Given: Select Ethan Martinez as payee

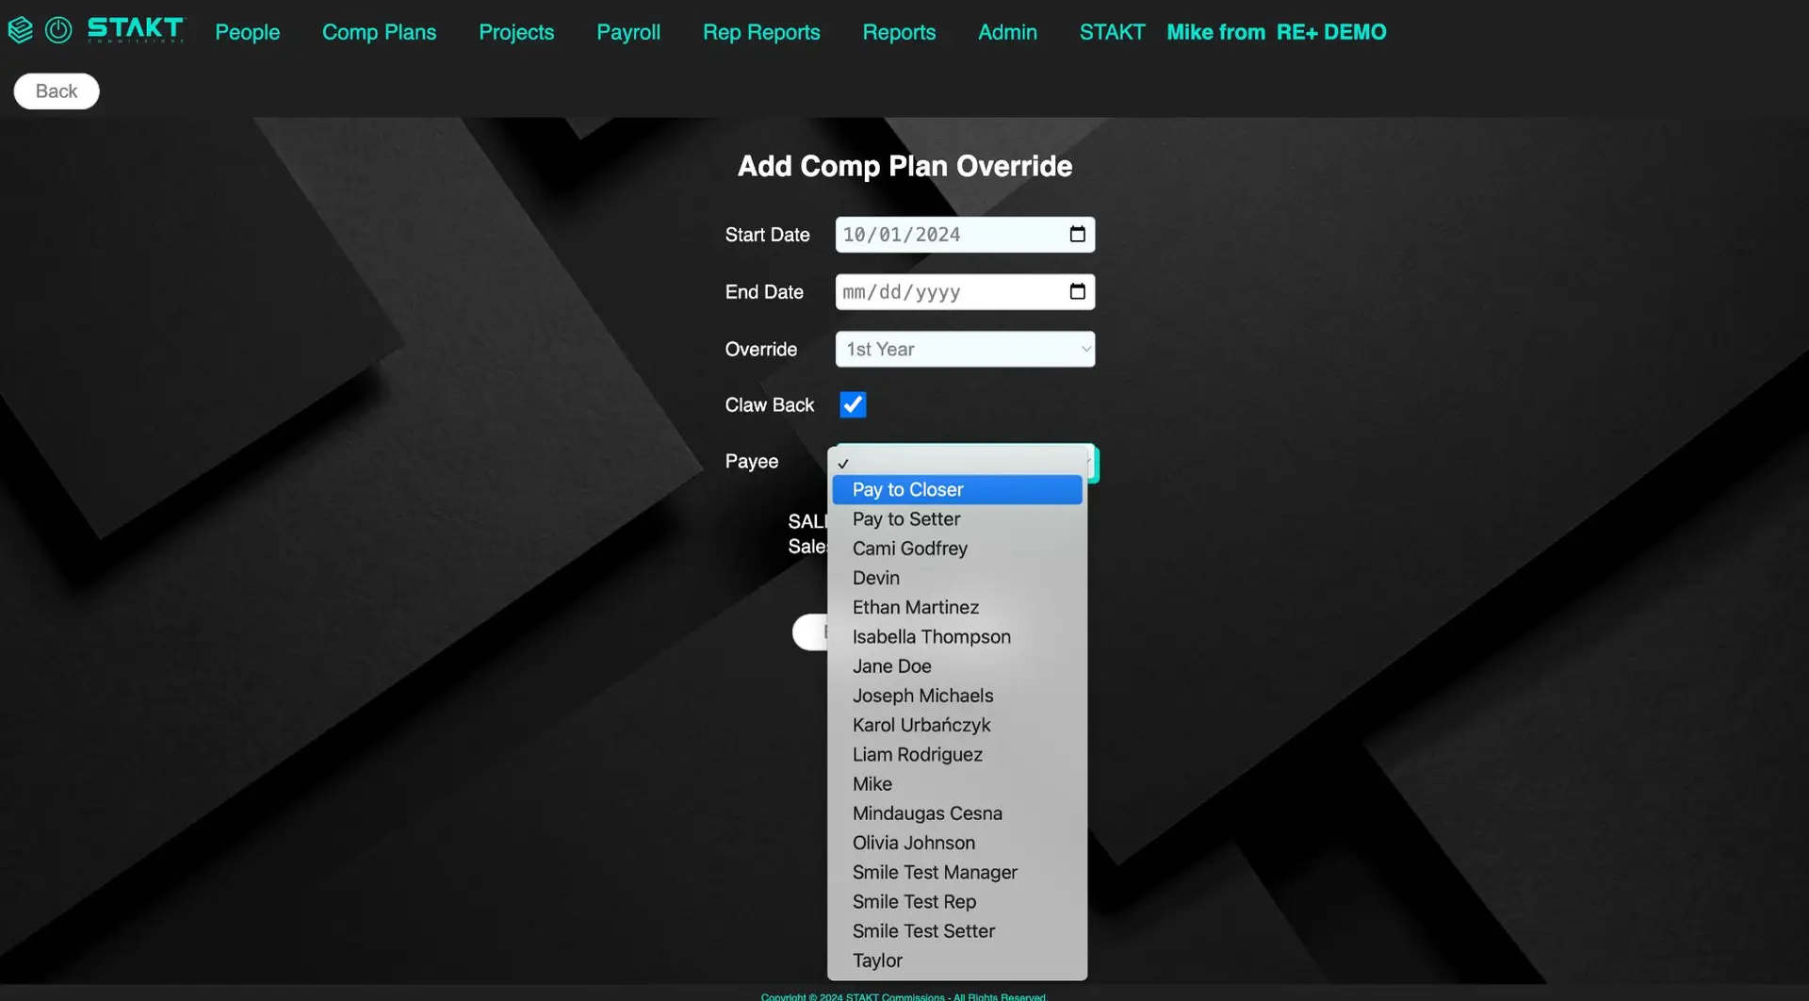Looking at the screenshot, I should [957, 608].
